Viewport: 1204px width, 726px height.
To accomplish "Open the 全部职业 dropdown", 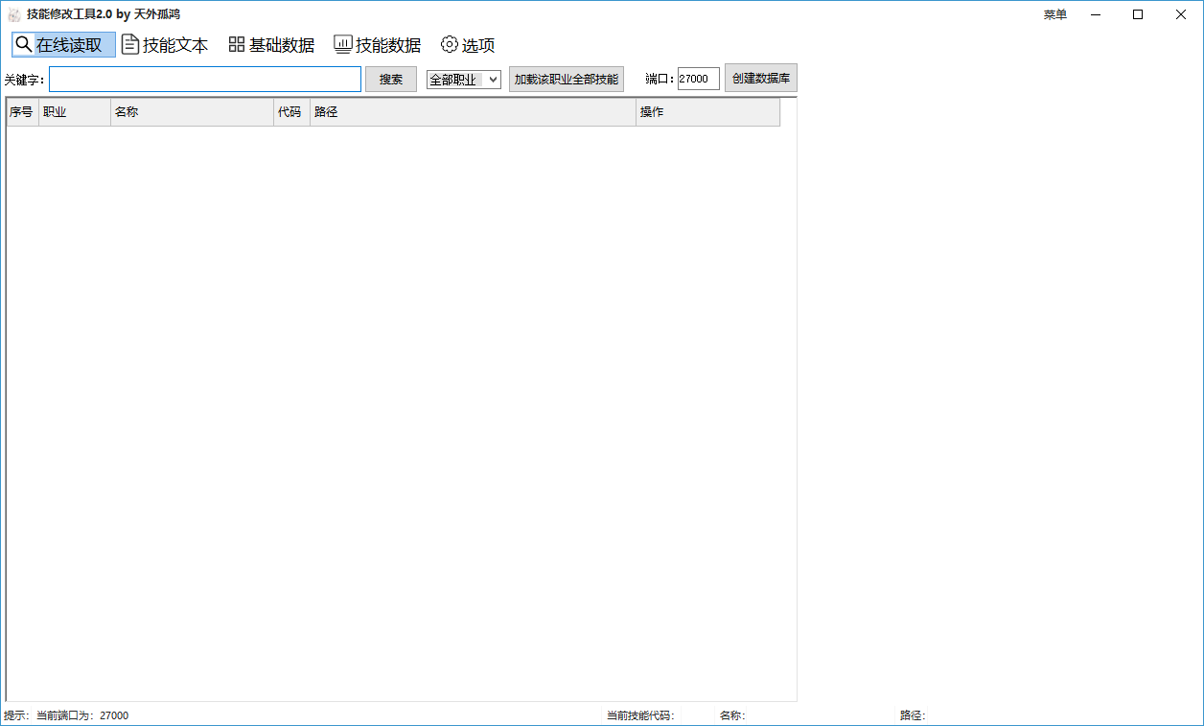I will coord(464,79).
